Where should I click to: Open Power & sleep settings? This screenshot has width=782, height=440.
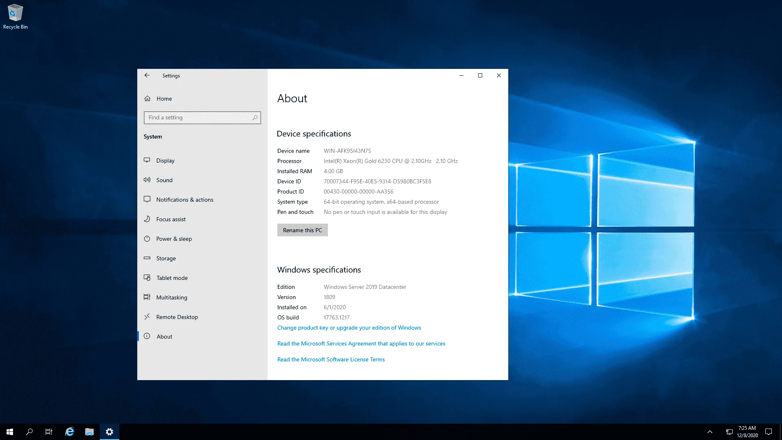[202, 239]
